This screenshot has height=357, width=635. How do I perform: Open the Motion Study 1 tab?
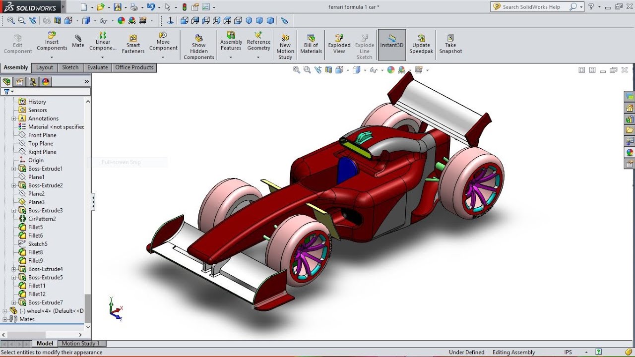click(82, 343)
